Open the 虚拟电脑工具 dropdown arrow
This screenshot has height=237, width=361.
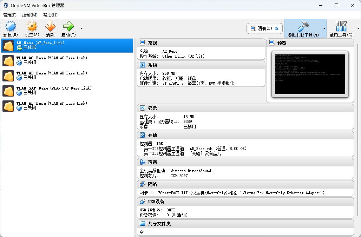point(325,28)
